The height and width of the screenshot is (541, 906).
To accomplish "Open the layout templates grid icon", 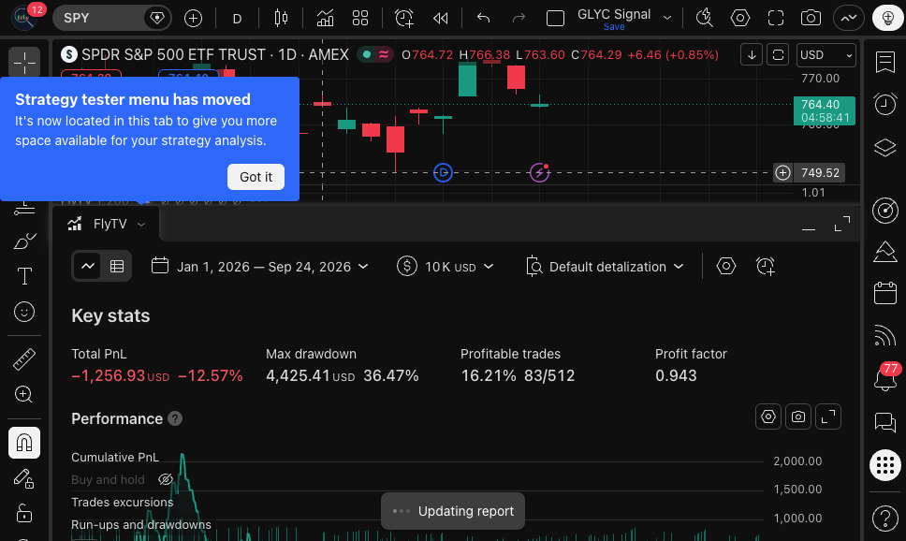I will pyautogui.click(x=360, y=19).
